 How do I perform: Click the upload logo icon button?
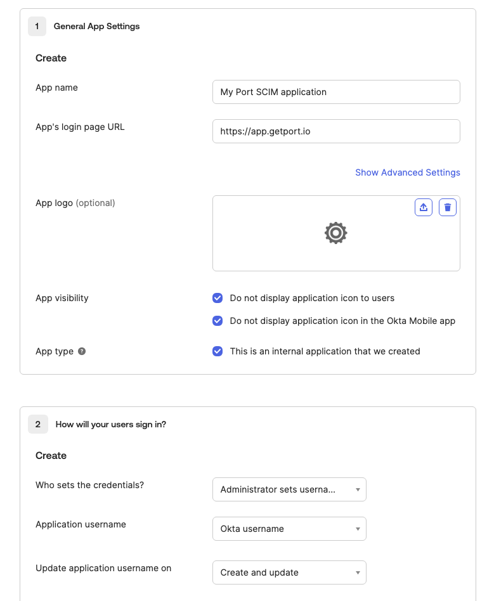coord(424,207)
